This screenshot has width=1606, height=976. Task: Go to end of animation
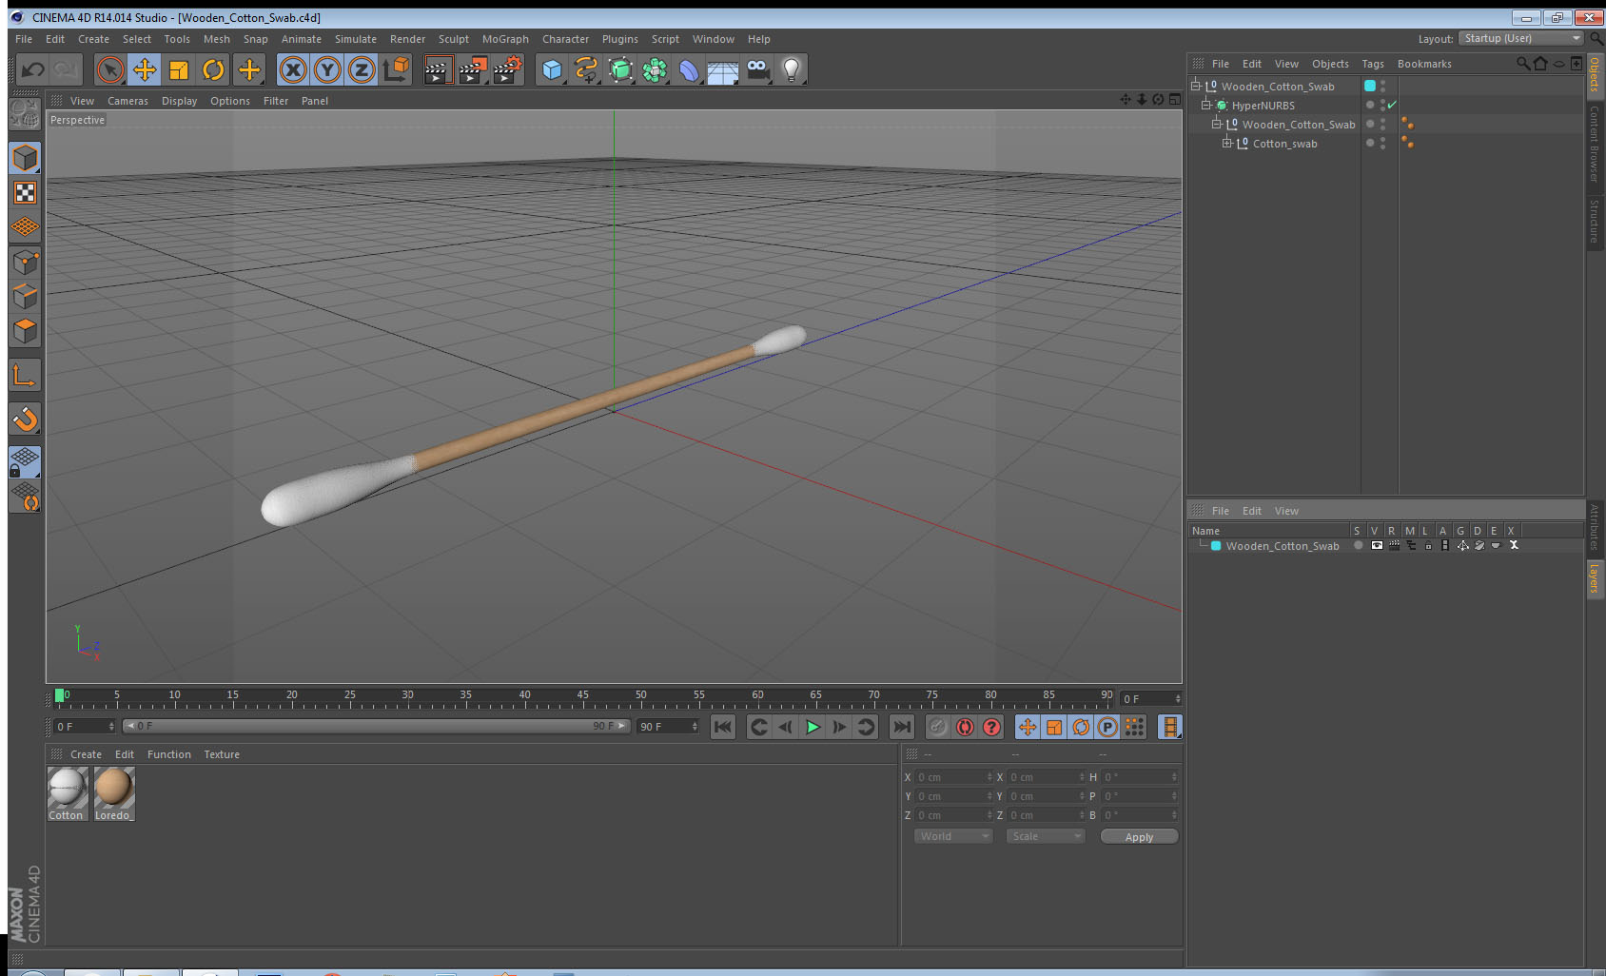tap(901, 727)
